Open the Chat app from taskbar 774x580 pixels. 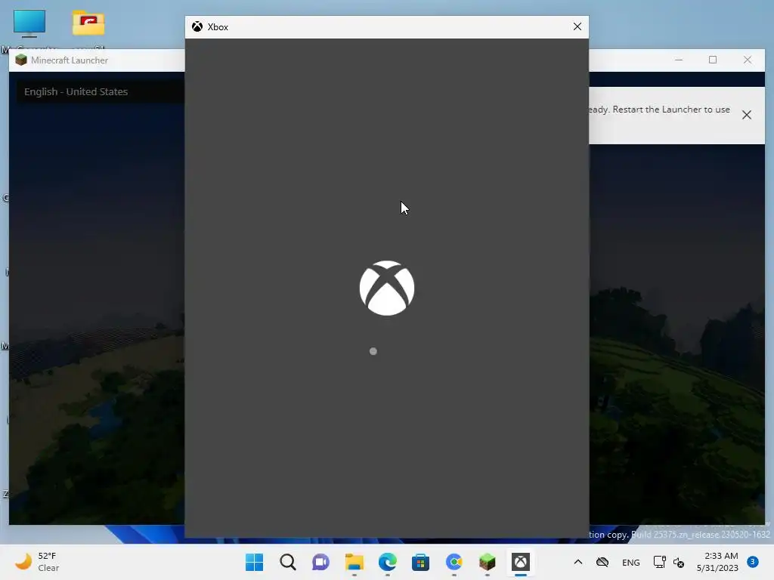pyautogui.click(x=320, y=562)
